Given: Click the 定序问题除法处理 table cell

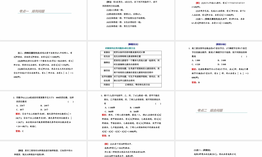Looking at the screenshot, I should 107,78.
